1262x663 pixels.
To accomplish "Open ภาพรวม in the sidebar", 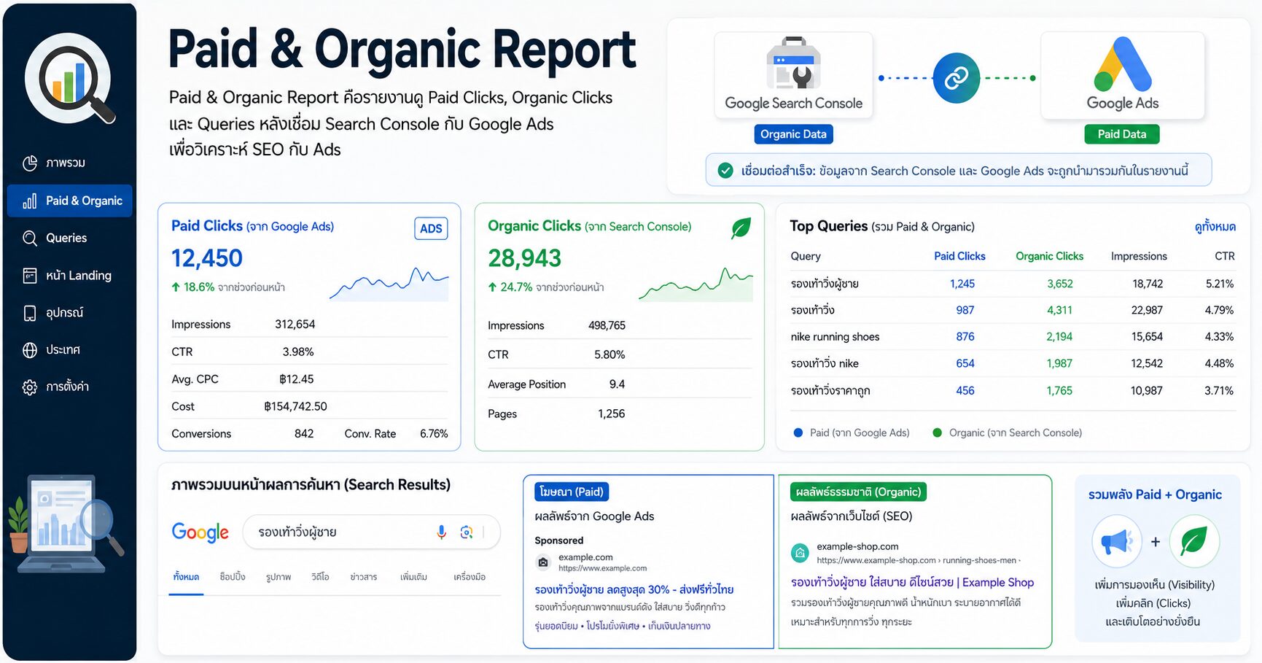I will click(70, 163).
